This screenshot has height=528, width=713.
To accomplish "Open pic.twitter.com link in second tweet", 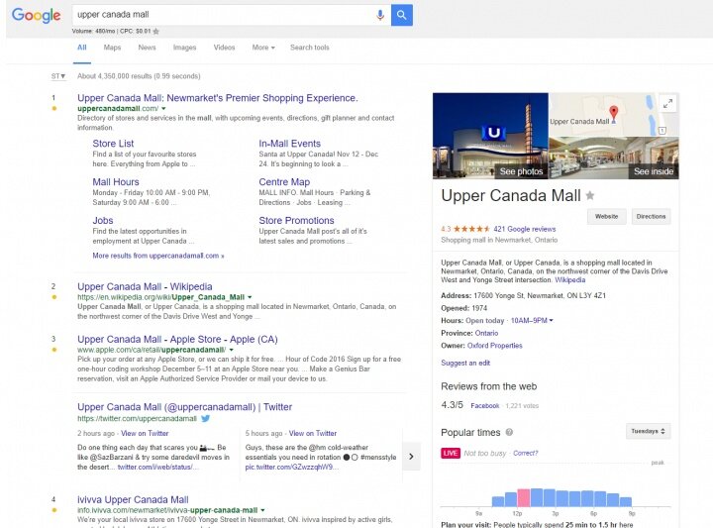I will [x=291, y=467].
